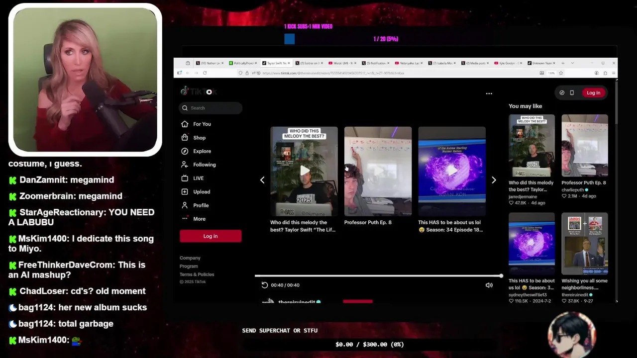Open the list-all-tabs dropdown arrow
Screen dimensions: 637x358
coord(572,63)
